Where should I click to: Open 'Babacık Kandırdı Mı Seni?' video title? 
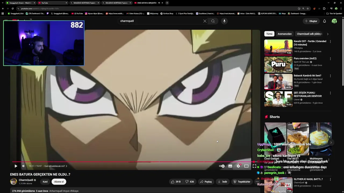307,76
